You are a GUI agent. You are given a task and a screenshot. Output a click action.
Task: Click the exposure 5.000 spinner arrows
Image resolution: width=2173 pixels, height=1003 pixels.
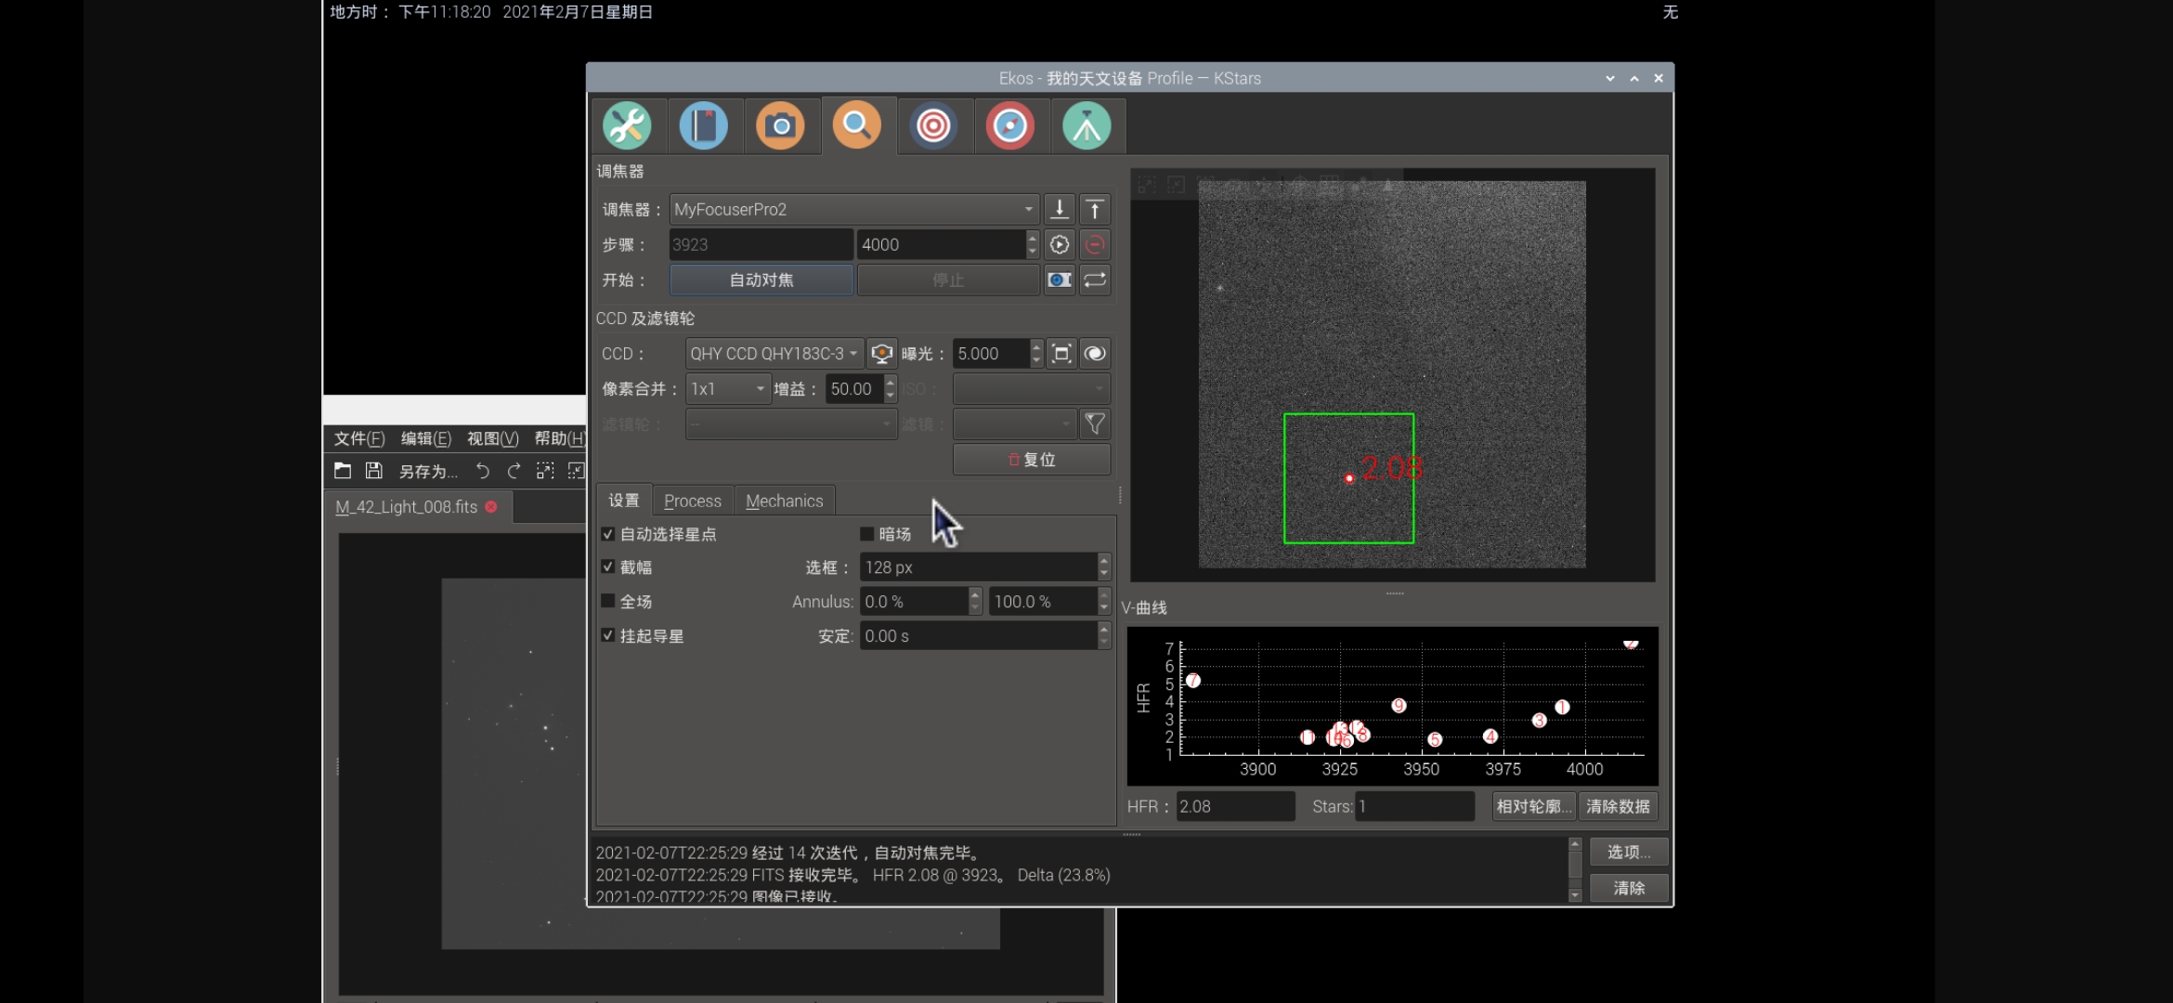[1036, 353]
